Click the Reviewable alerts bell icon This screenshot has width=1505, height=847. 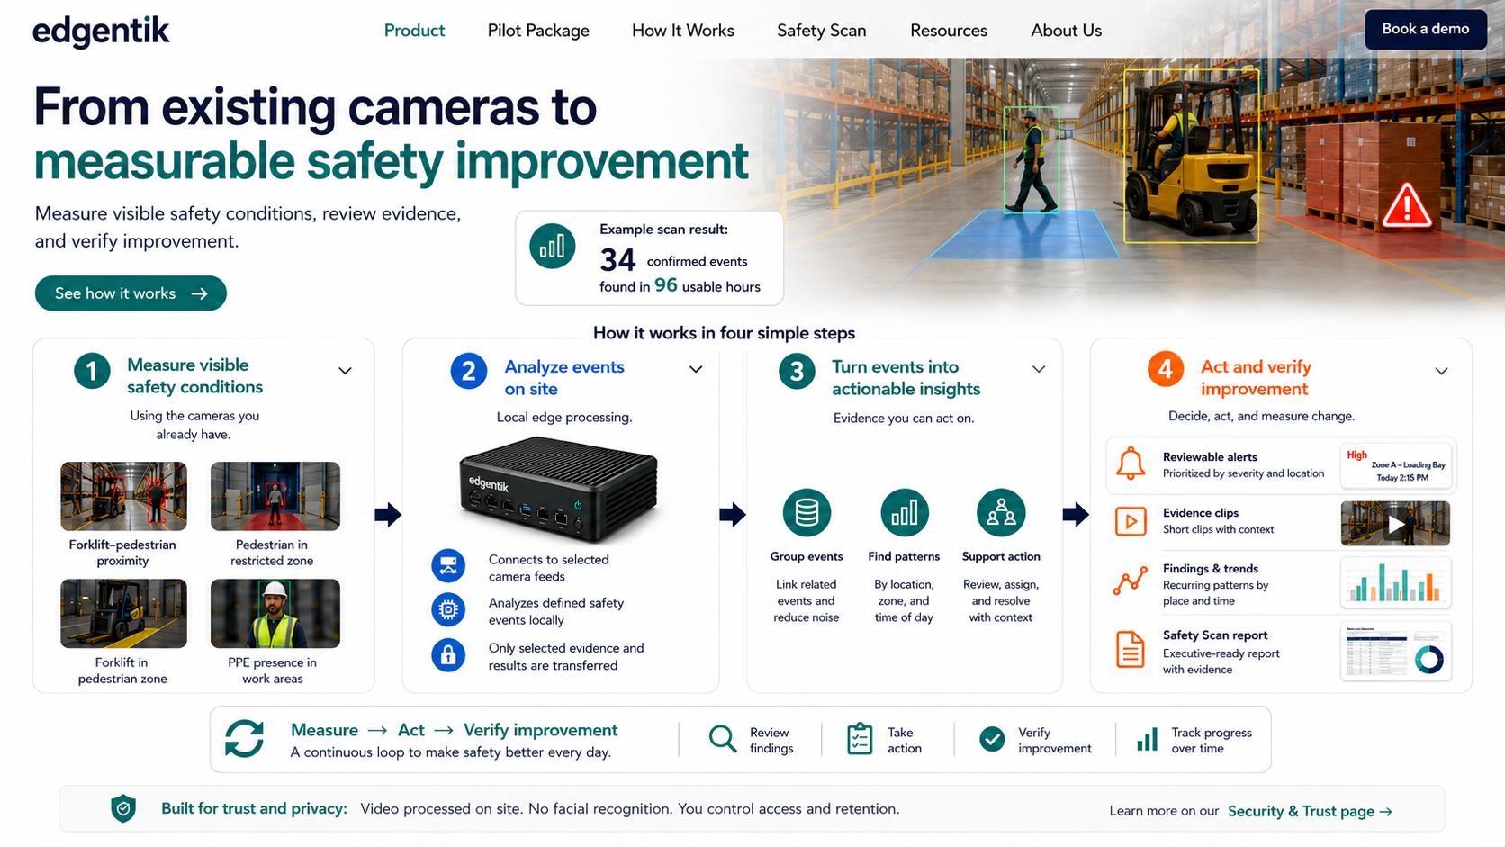pos(1131,464)
